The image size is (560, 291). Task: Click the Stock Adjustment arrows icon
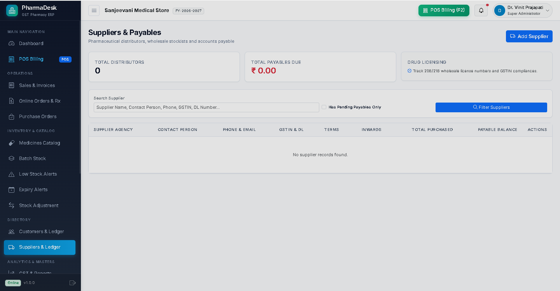[x=12, y=206]
